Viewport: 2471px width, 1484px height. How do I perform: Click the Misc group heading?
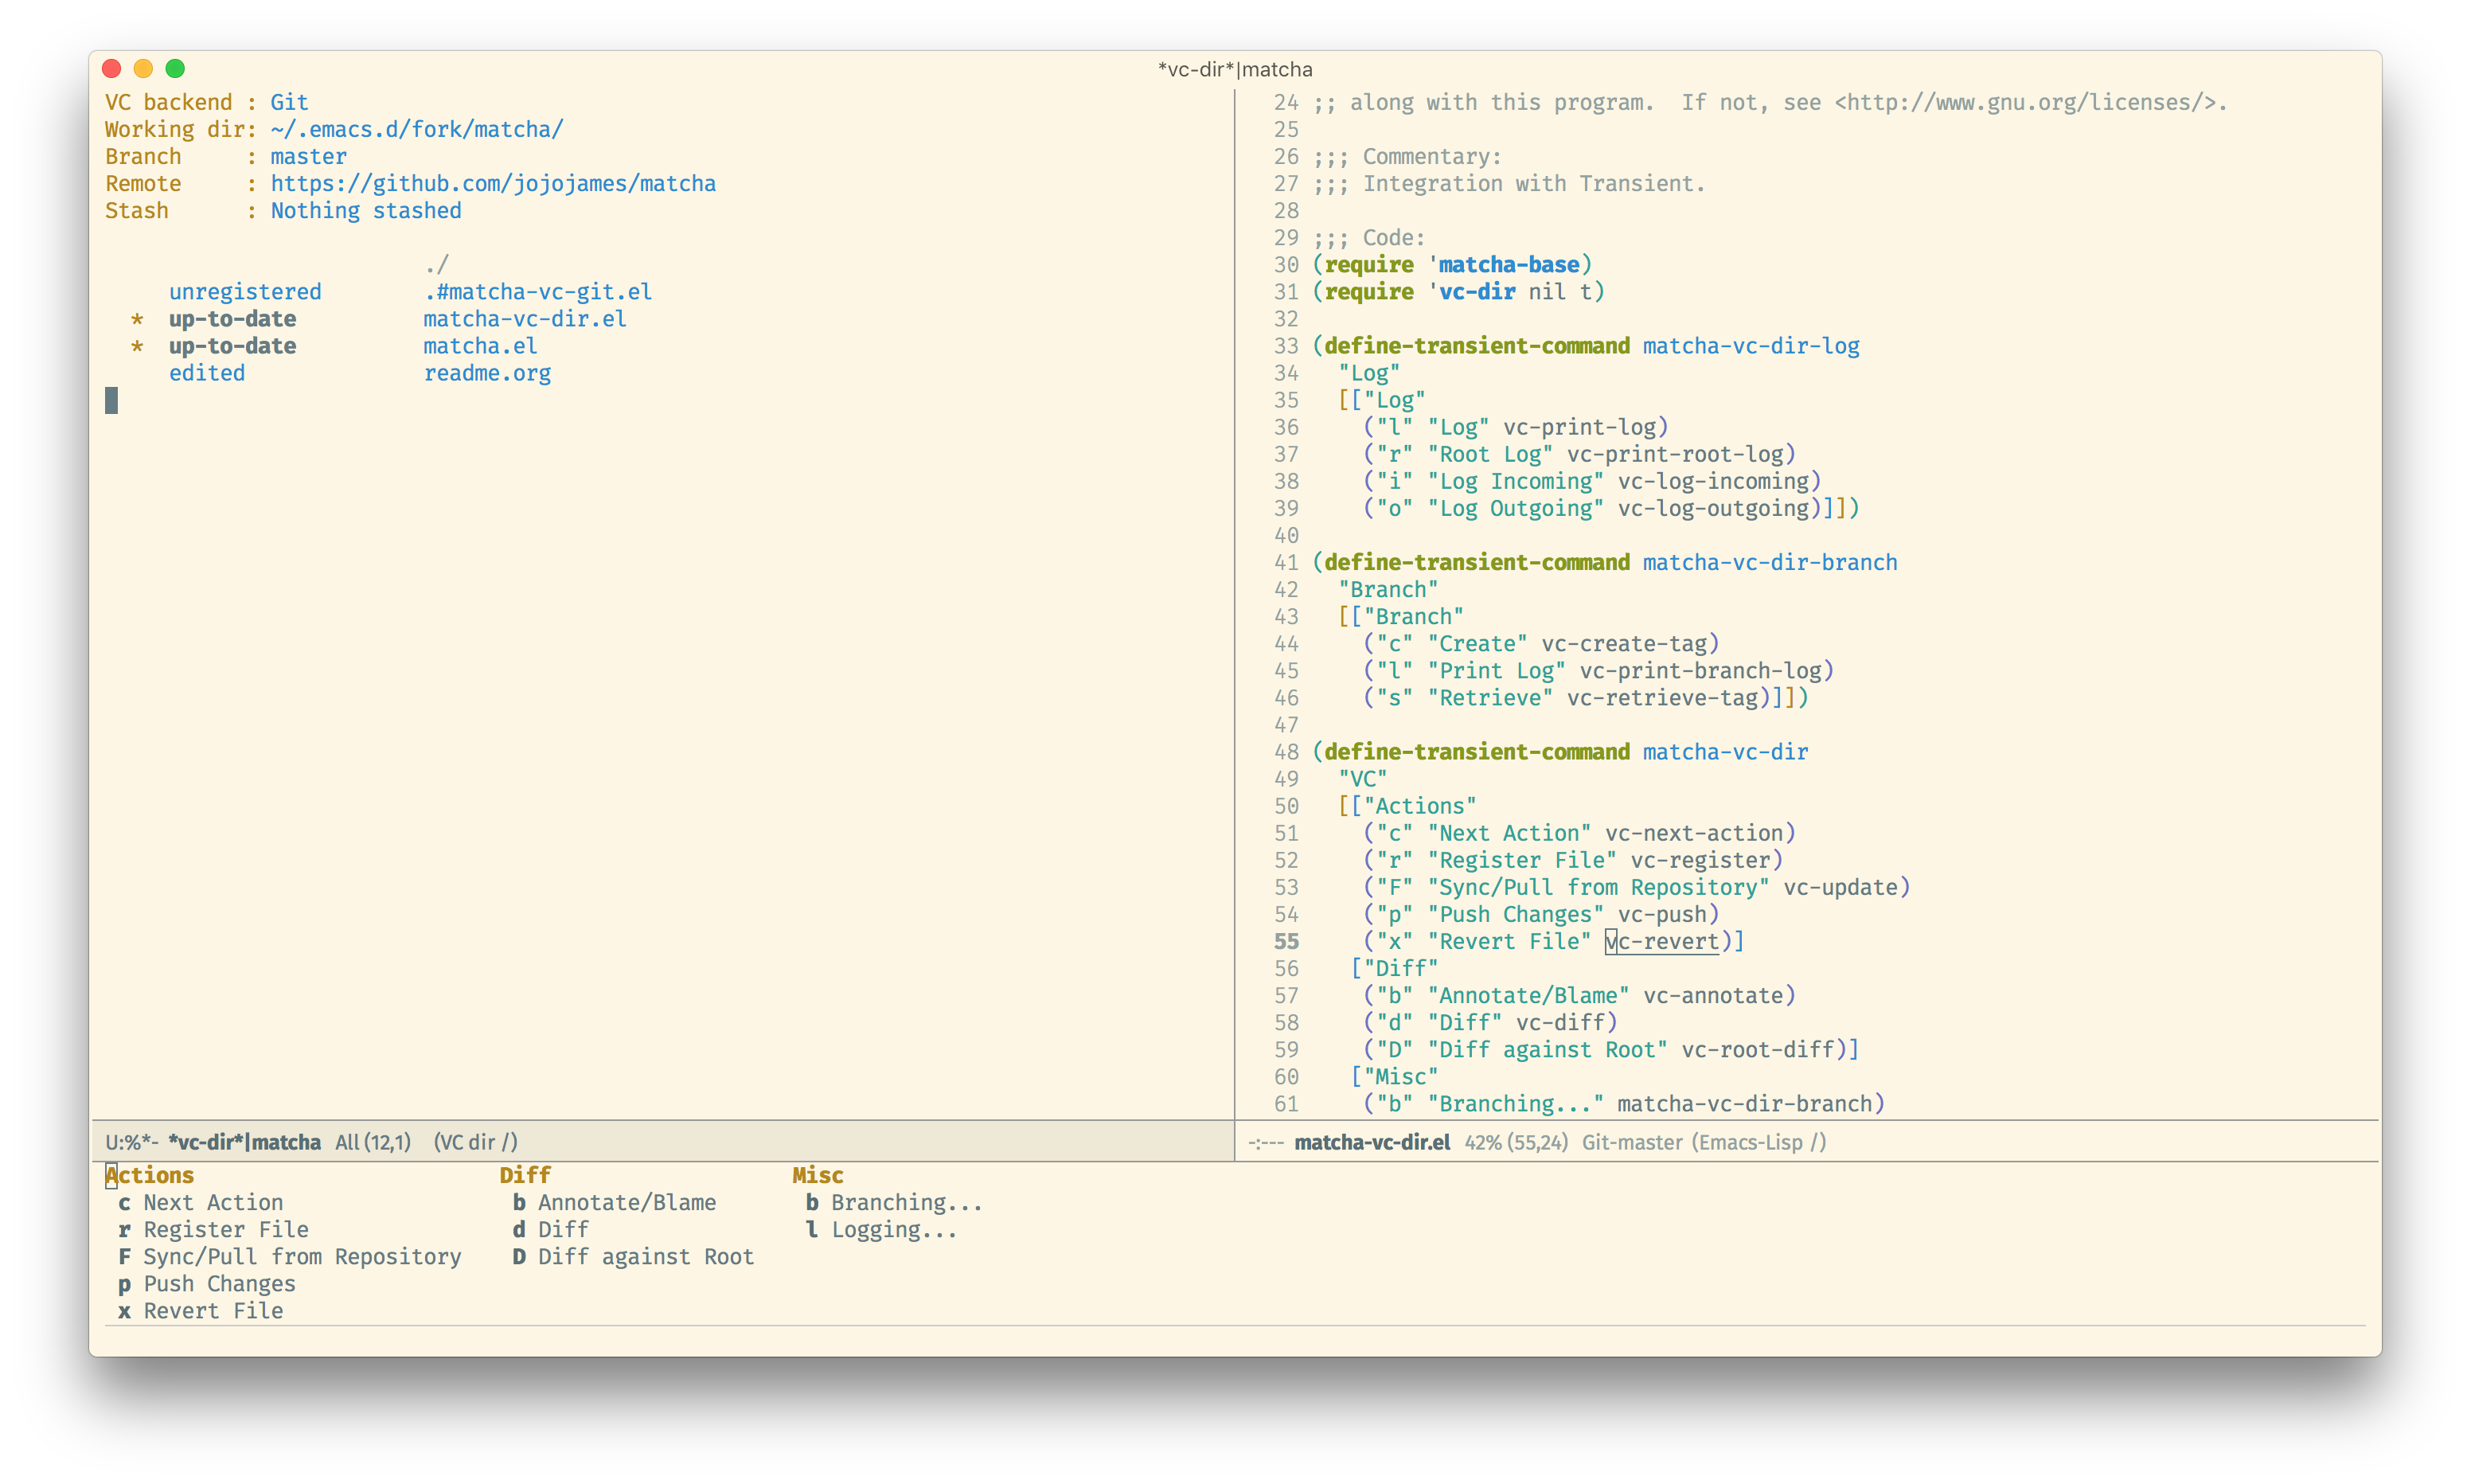tap(818, 1176)
